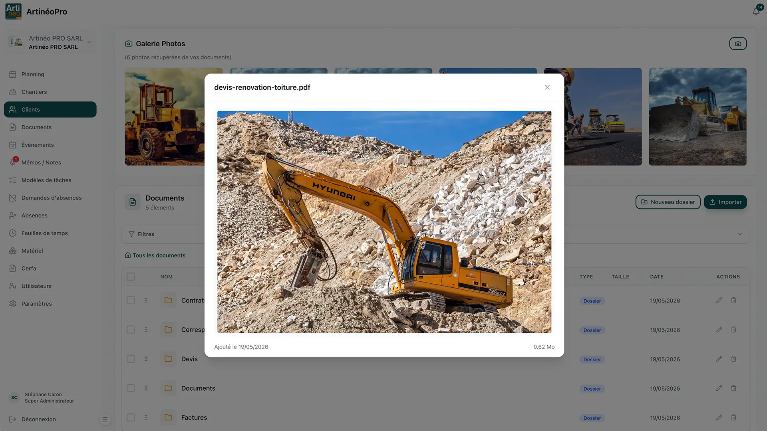Check the Factures row checkbox
Screen dimensions: 767x431
(x=131, y=417)
